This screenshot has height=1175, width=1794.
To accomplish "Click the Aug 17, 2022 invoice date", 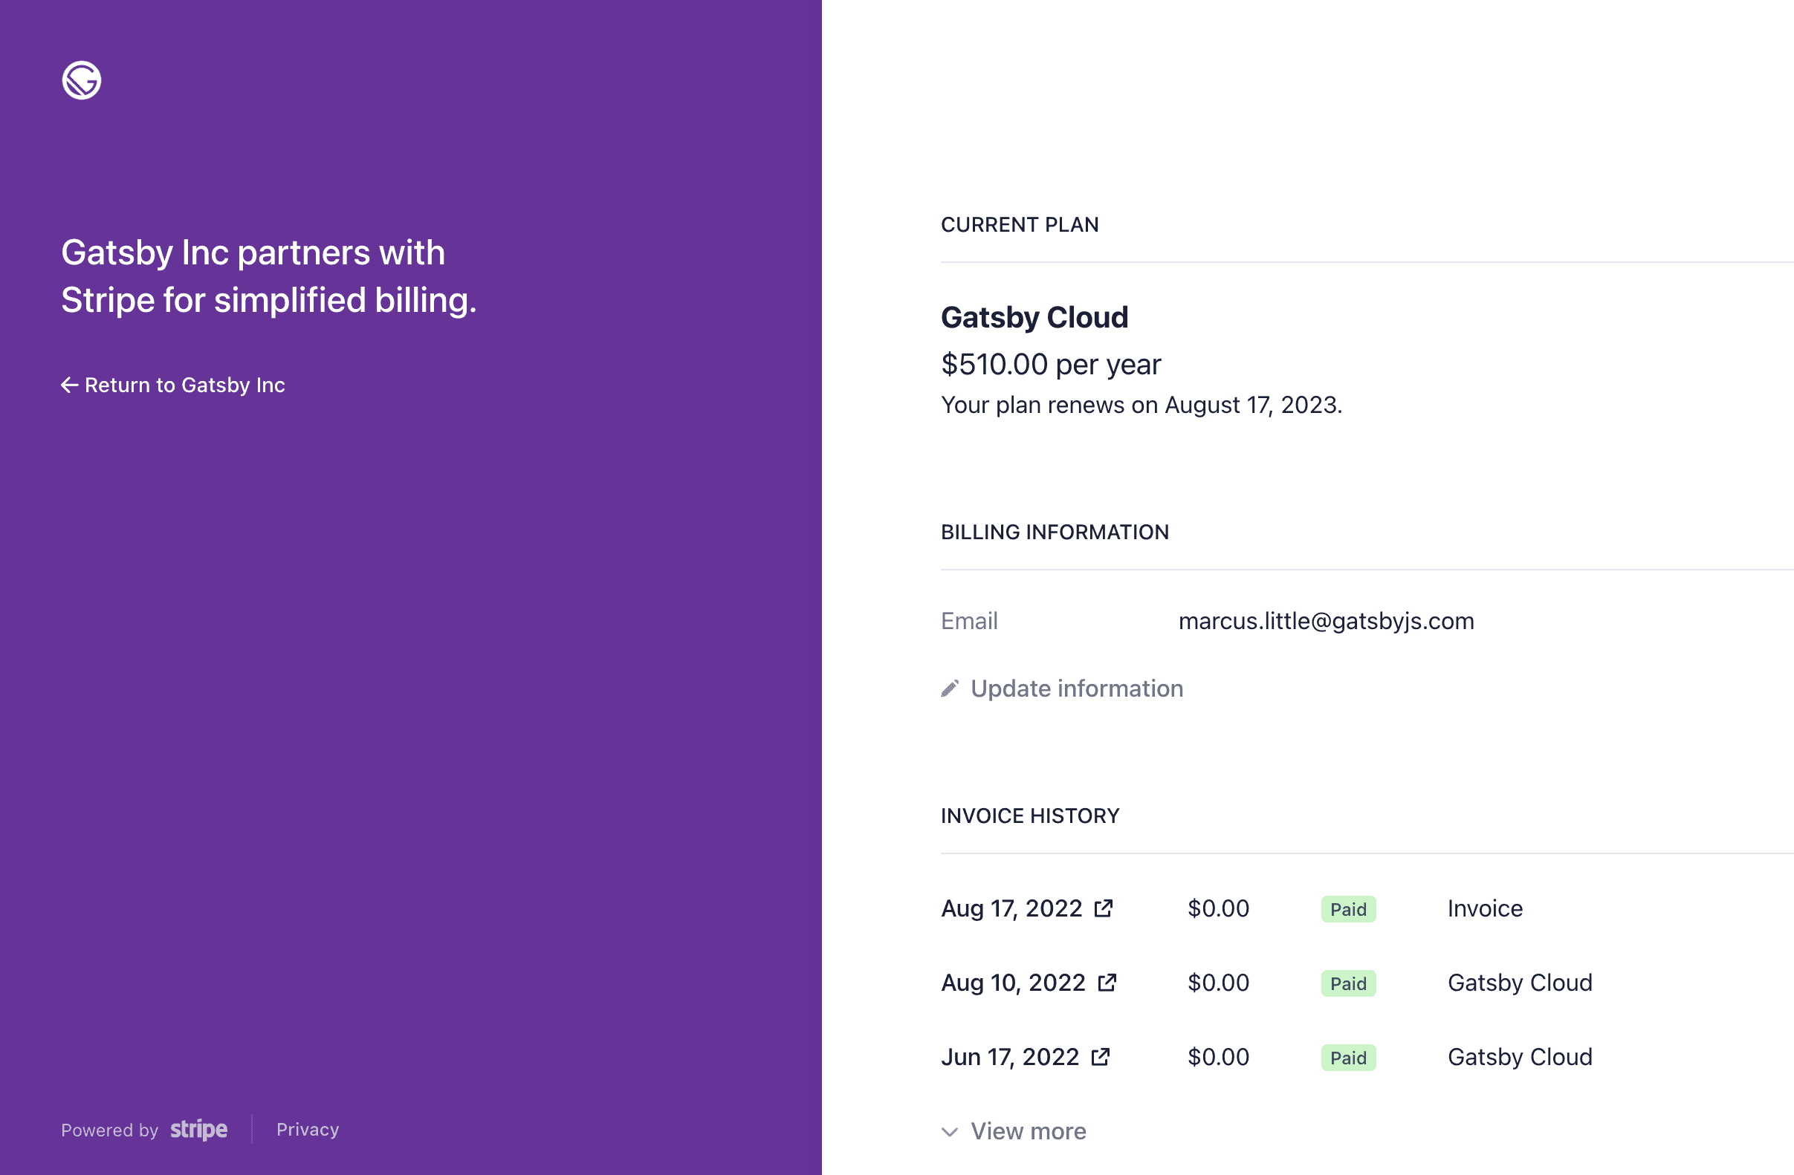I will tap(1011, 908).
